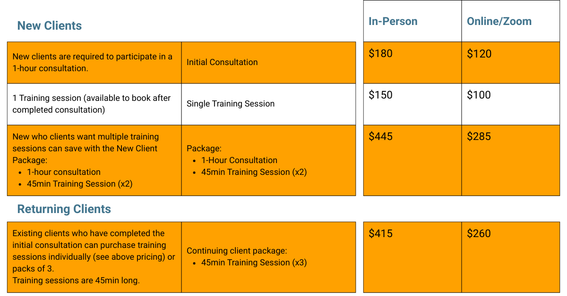Click the Returning Clients heading

64,209
